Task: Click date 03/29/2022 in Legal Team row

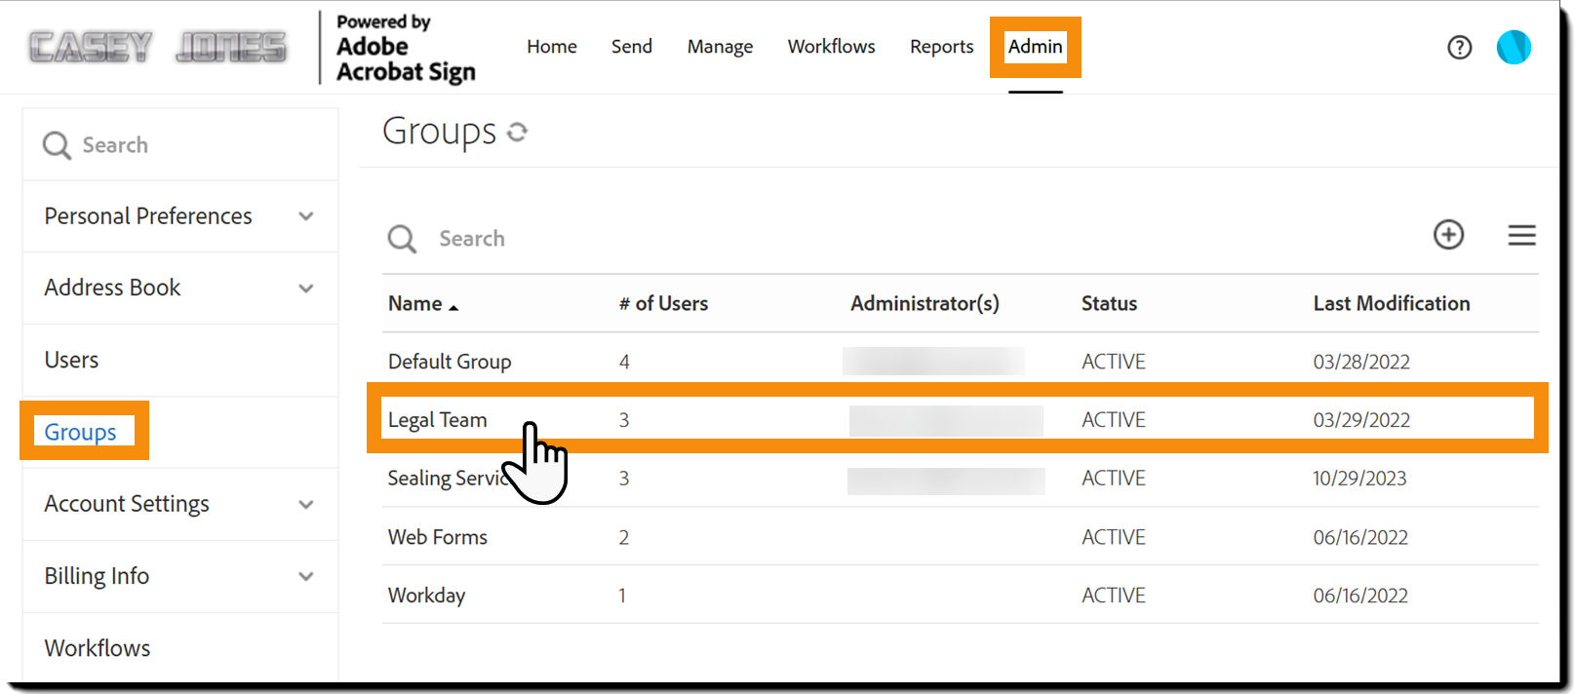Action: coord(1361,420)
